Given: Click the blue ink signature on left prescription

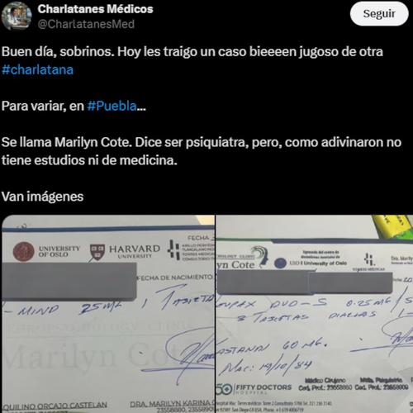Looking at the screenshot, I should coord(182,354).
